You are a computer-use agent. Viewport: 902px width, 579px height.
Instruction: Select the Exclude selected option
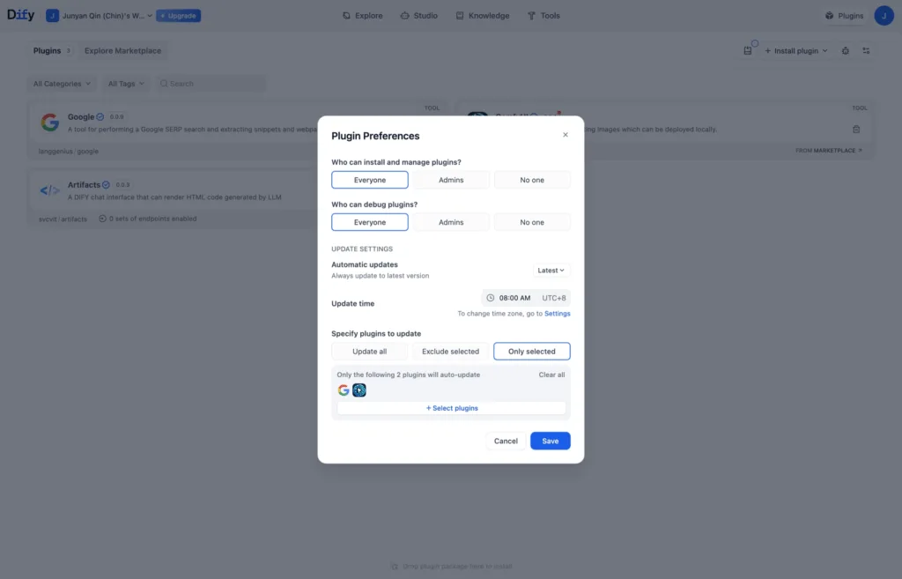(451, 351)
